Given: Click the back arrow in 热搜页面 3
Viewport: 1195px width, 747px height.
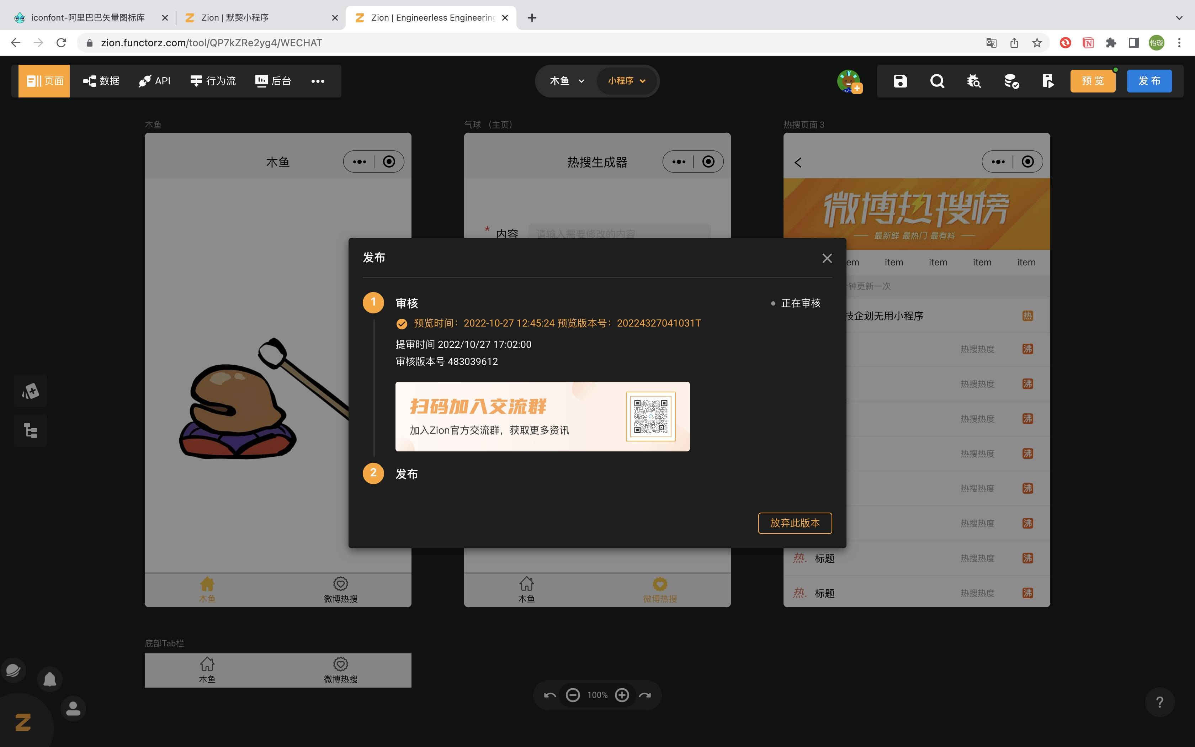Looking at the screenshot, I should tap(798, 163).
